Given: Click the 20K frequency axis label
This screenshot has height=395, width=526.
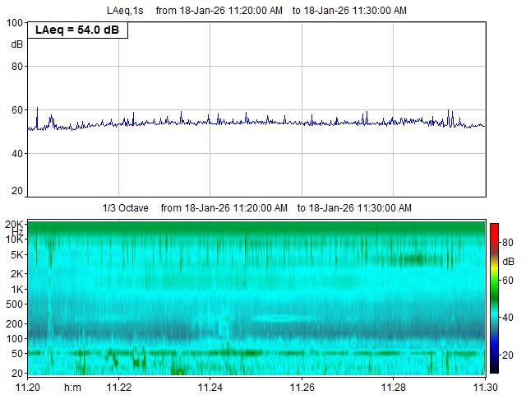Looking at the screenshot, I should [x=15, y=224].
